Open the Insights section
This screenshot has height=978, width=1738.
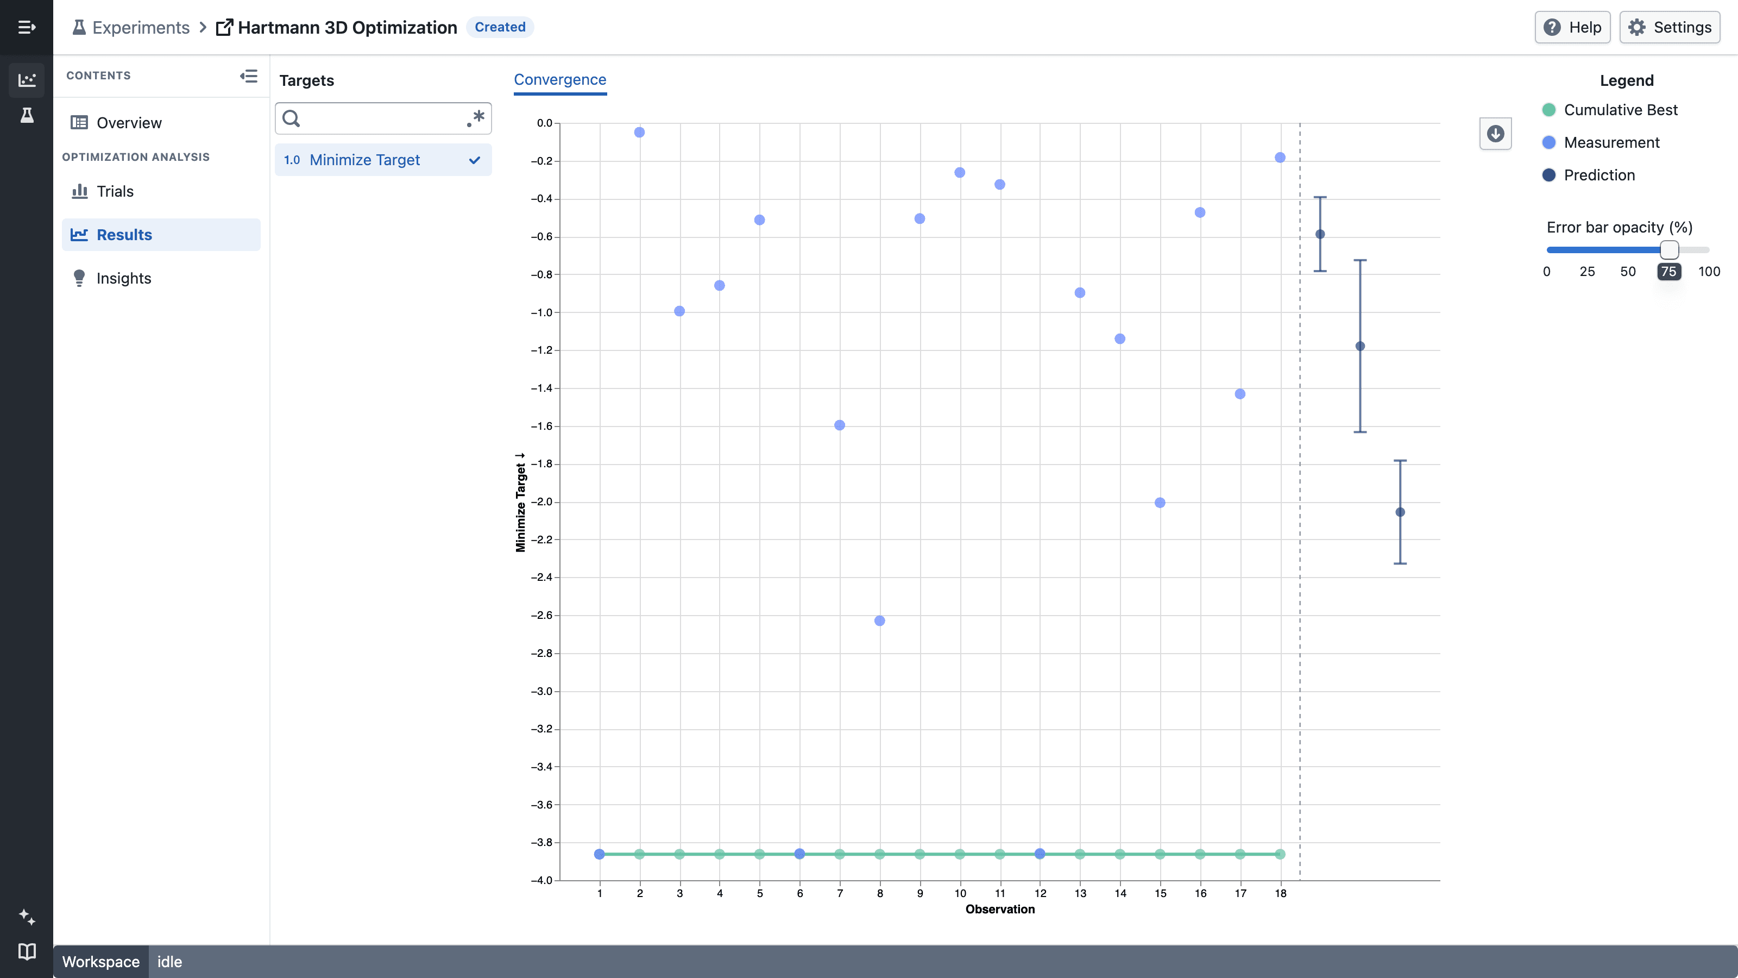point(161,278)
